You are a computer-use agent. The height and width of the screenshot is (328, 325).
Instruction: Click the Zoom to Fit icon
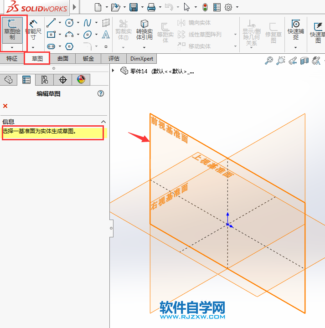coord(269,61)
